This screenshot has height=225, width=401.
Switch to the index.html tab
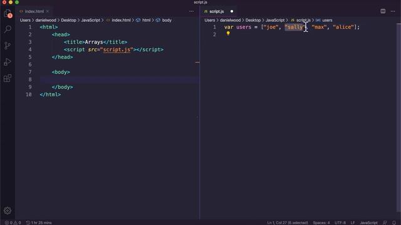[34, 11]
